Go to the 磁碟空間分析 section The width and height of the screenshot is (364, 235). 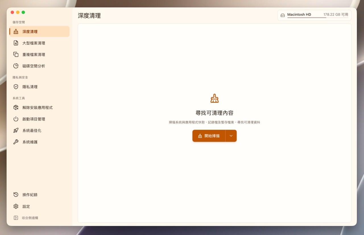point(39,66)
